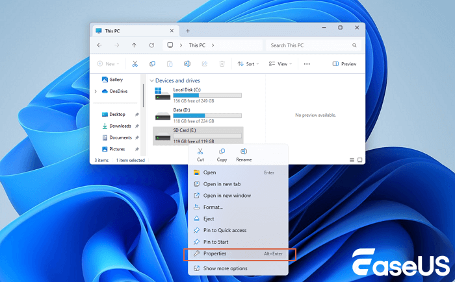This screenshot has width=455, height=282.
Task: Select Copy in the context menu
Action: pos(222,155)
